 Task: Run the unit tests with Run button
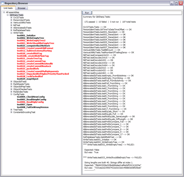click(87, 13)
